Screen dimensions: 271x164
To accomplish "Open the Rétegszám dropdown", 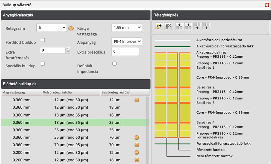I will tap(51, 28).
